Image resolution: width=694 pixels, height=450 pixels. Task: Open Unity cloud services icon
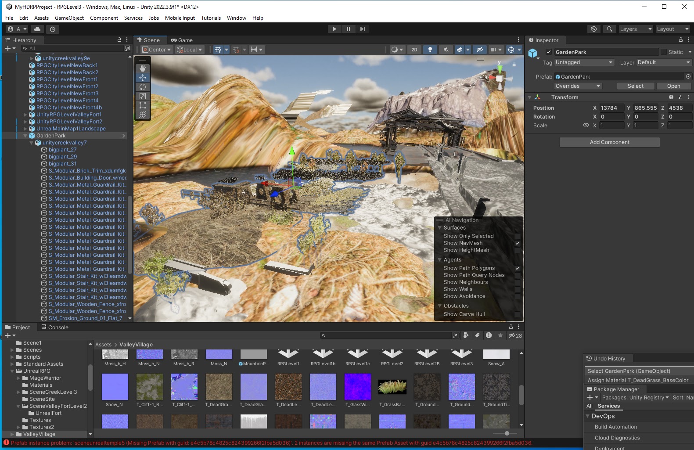pyautogui.click(x=37, y=29)
